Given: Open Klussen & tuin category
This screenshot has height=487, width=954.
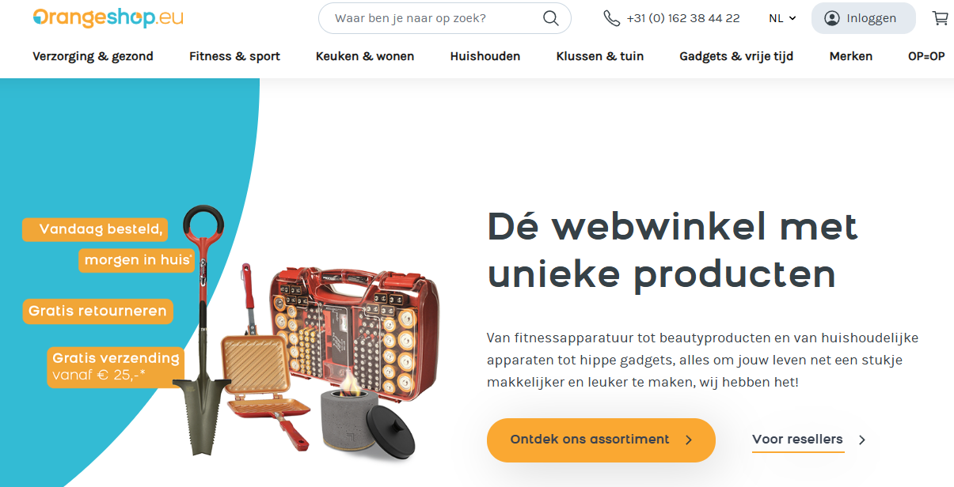Looking at the screenshot, I should pyautogui.click(x=600, y=56).
